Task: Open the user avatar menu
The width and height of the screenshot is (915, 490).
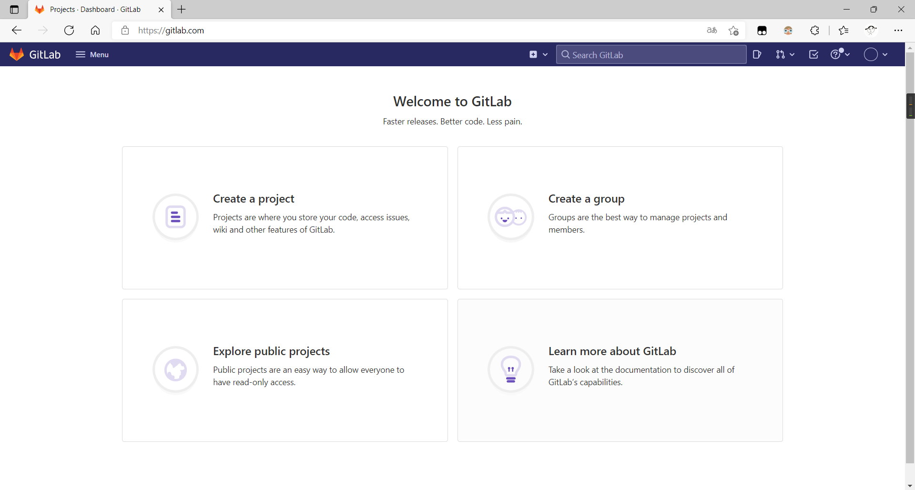Action: pyautogui.click(x=875, y=54)
